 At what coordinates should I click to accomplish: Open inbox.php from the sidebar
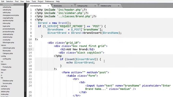6,23
